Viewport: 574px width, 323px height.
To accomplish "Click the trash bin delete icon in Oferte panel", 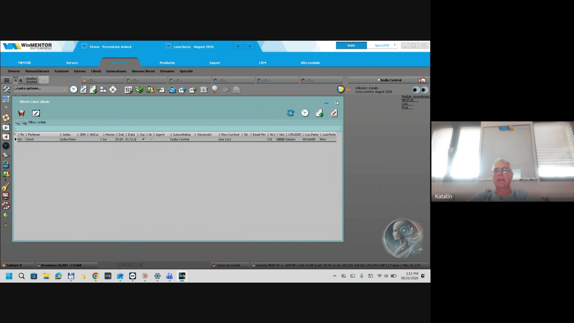I will point(22,113).
